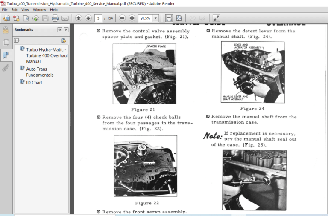Click the Convert PDF toolbar icon
Screen dimensions: 328x216
(x=16, y=18)
